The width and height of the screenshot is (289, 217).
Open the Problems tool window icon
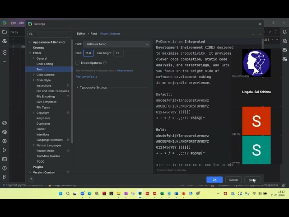coord(5,168)
